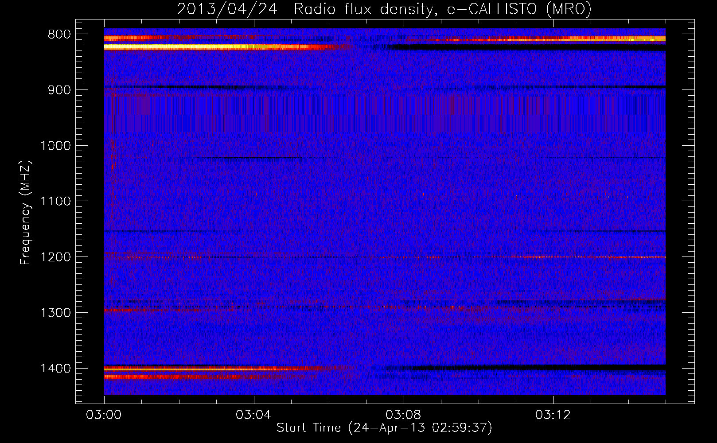Viewport: 717px width, 443px height.
Task: Select the 800 frequency tick label
Action: pos(59,35)
